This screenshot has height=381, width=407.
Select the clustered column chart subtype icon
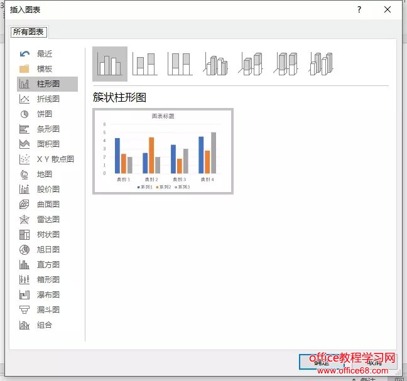110,64
